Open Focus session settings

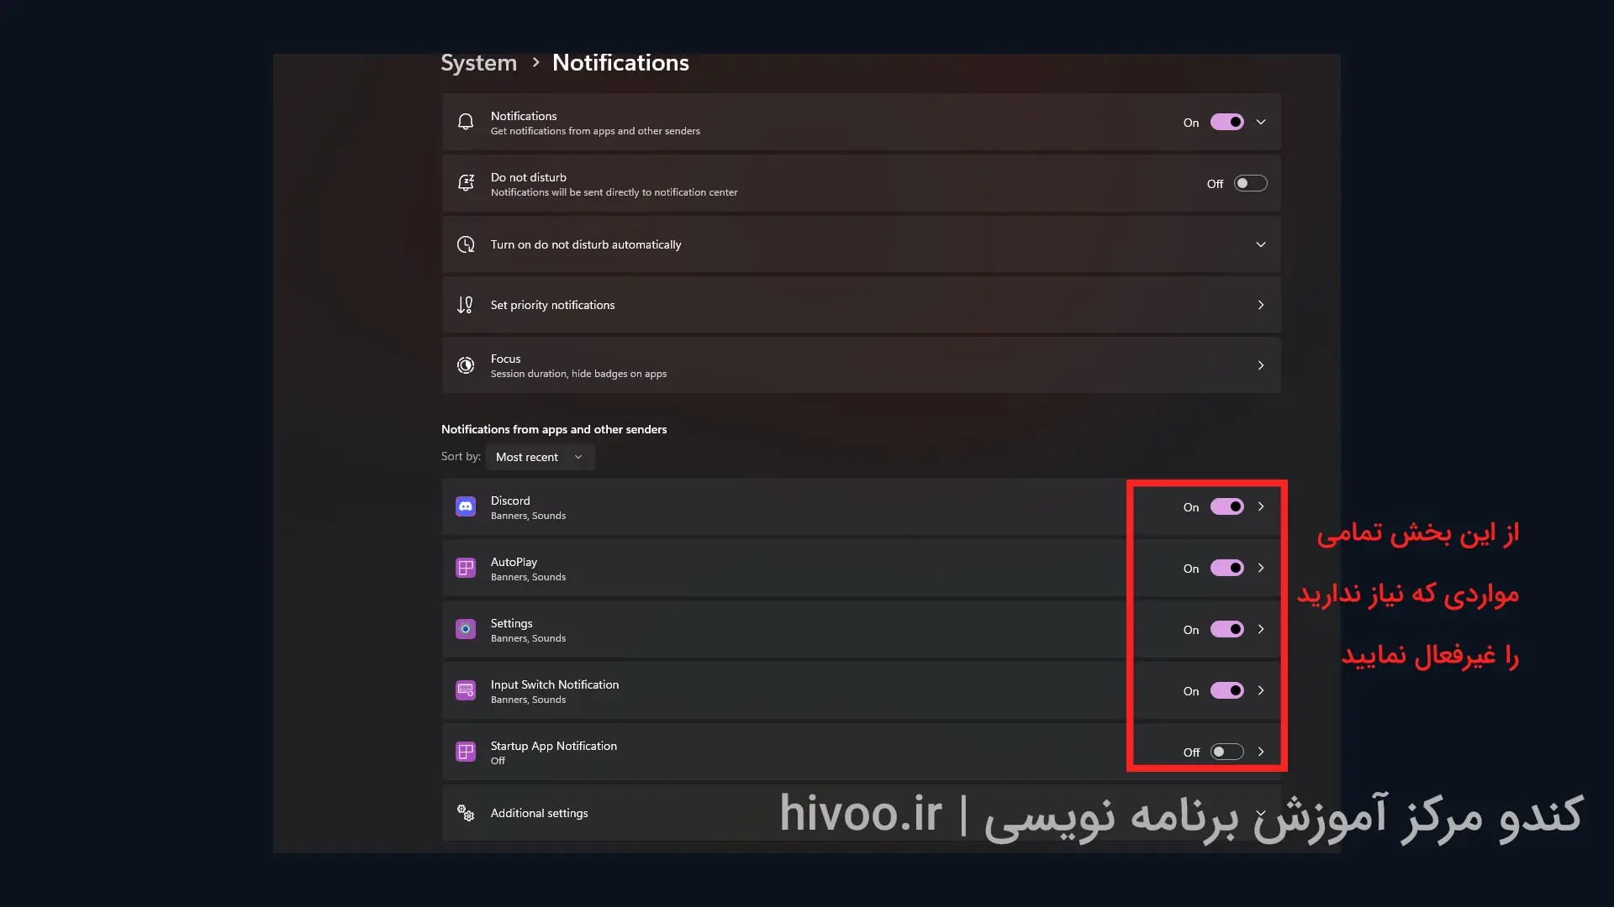(862, 364)
